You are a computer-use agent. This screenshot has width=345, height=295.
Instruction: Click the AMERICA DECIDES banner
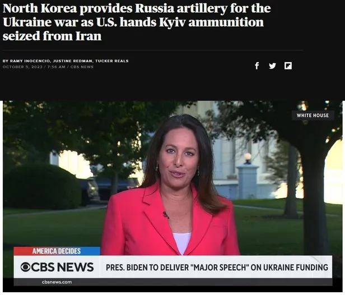[57, 251]
